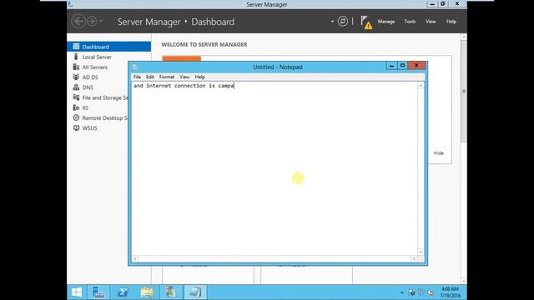Viewport: 534px width, 300px height.
Task: Click Notepad's vertical scrollbar up arrow
Action: click(x=421, y=85)
